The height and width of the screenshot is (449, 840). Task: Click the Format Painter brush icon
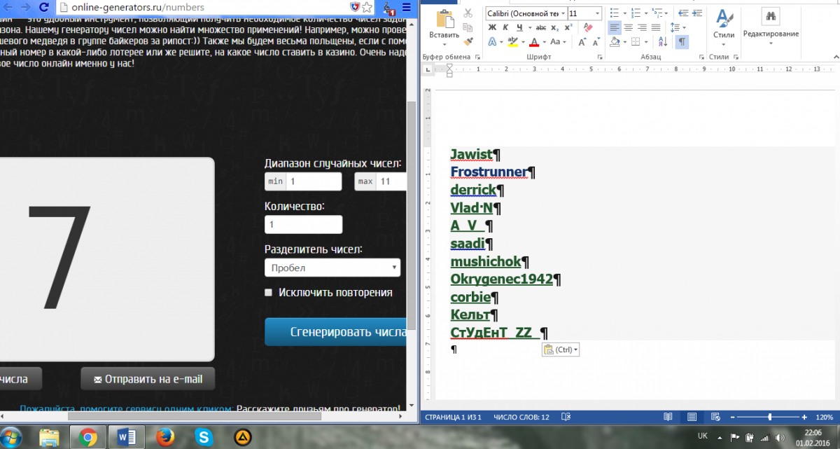(468, 41)
